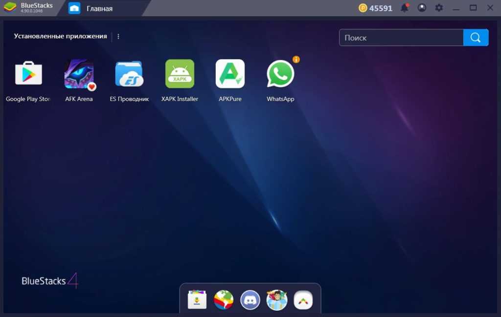Expand the three-dot menu beside Установленные приложения
Screen dimensions: 501x317
118,36
